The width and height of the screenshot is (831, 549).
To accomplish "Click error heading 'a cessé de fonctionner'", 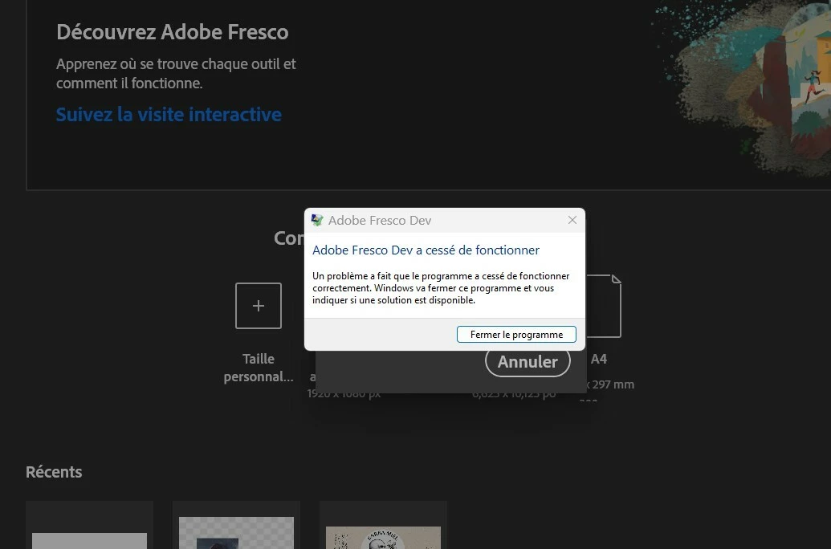I will [x=478, y=250].
